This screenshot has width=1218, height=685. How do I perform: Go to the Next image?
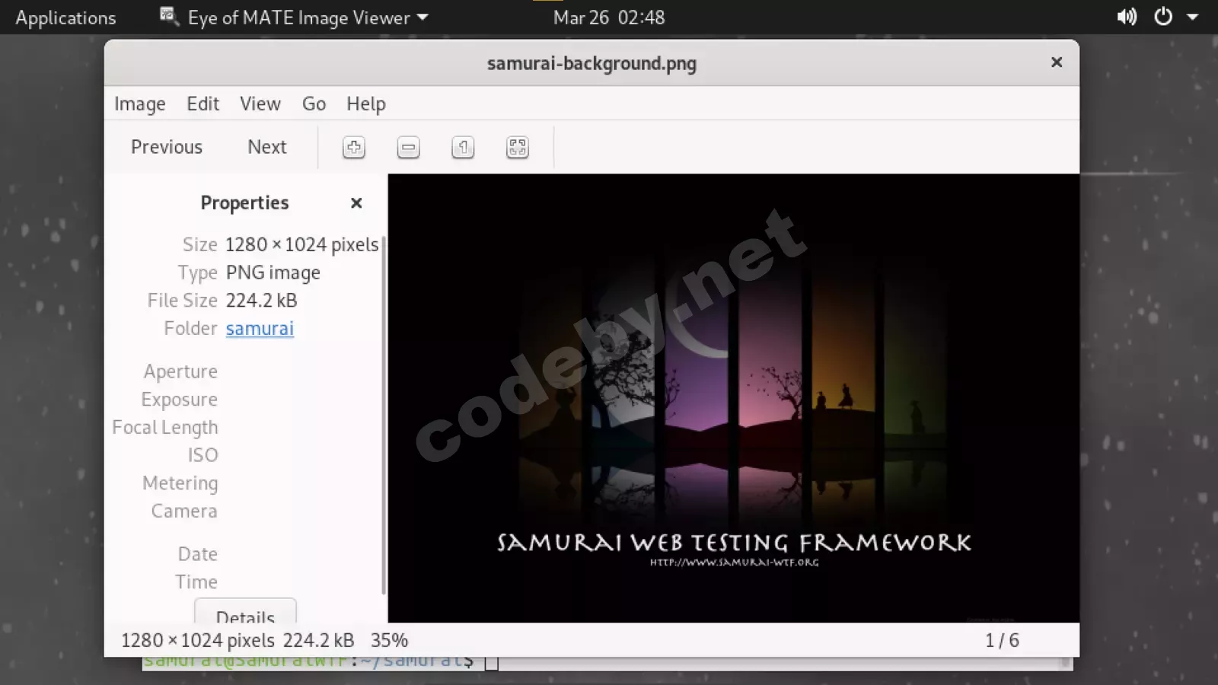pos(267,147)
